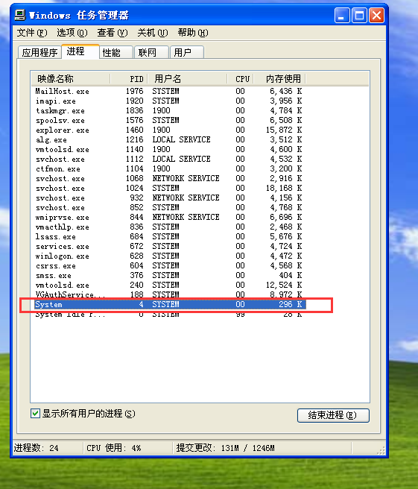Select the lsass.exe process row
The image size is (418, 489).
[168, 237]
